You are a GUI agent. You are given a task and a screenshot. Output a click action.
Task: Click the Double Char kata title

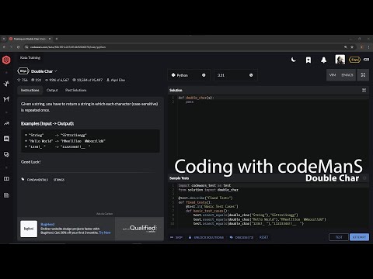tap(42, 71)
